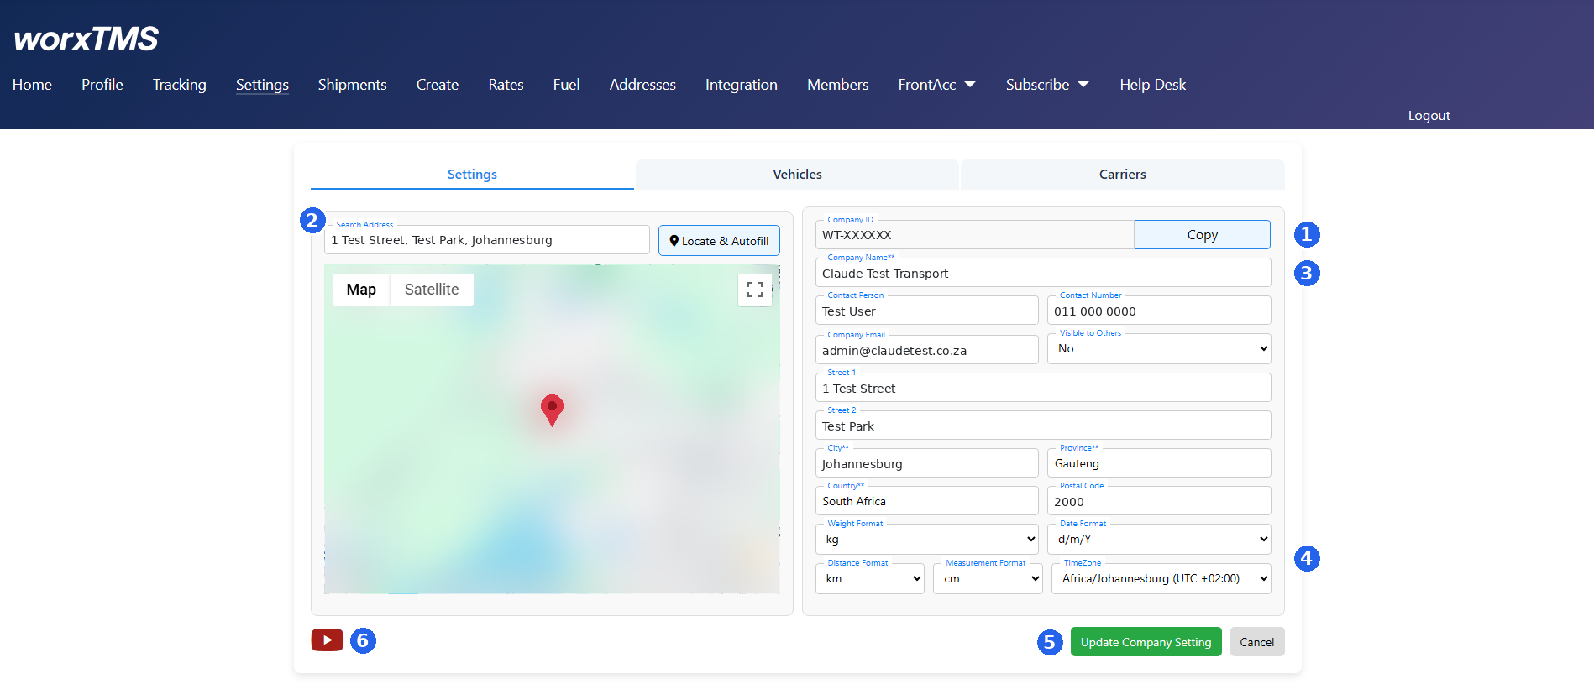Click the Company Email field
This screenshot has height=684, width=1594.
tap(927, 350)
